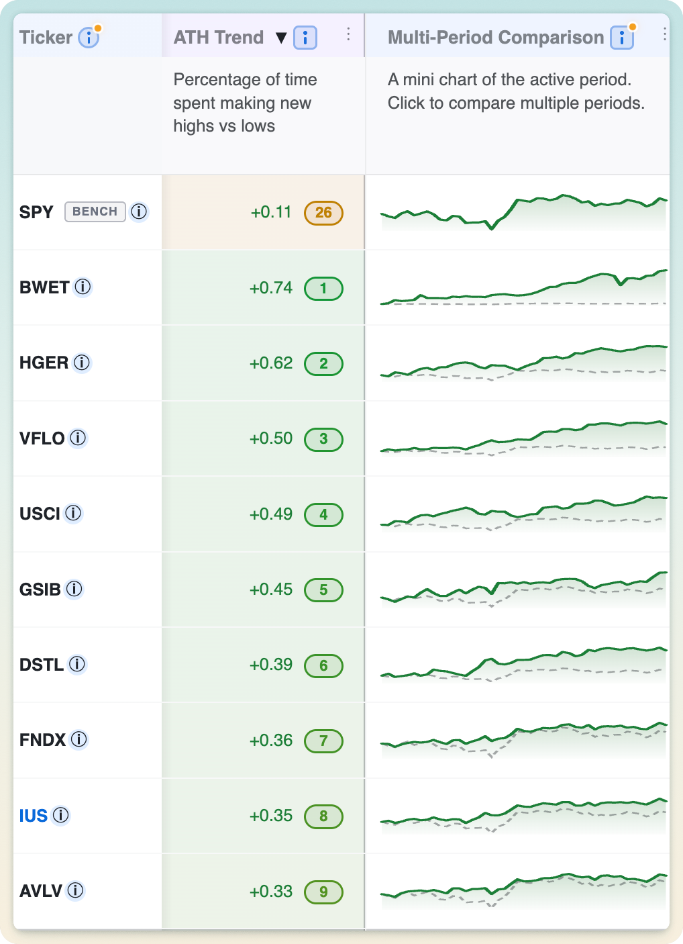Open HGER mini chart comparison
The width and height of the screenshot is (683, 944).
pos(524,363)
